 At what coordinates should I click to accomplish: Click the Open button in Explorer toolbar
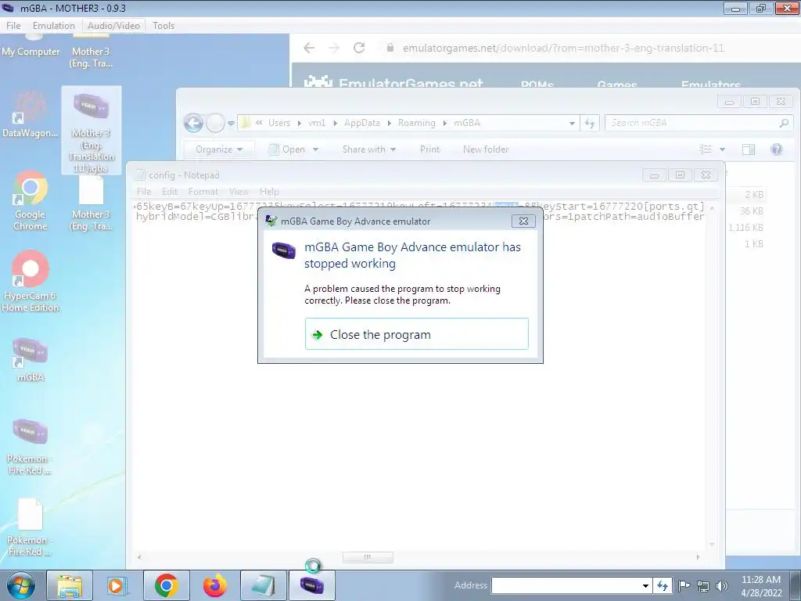pos(288,149)
